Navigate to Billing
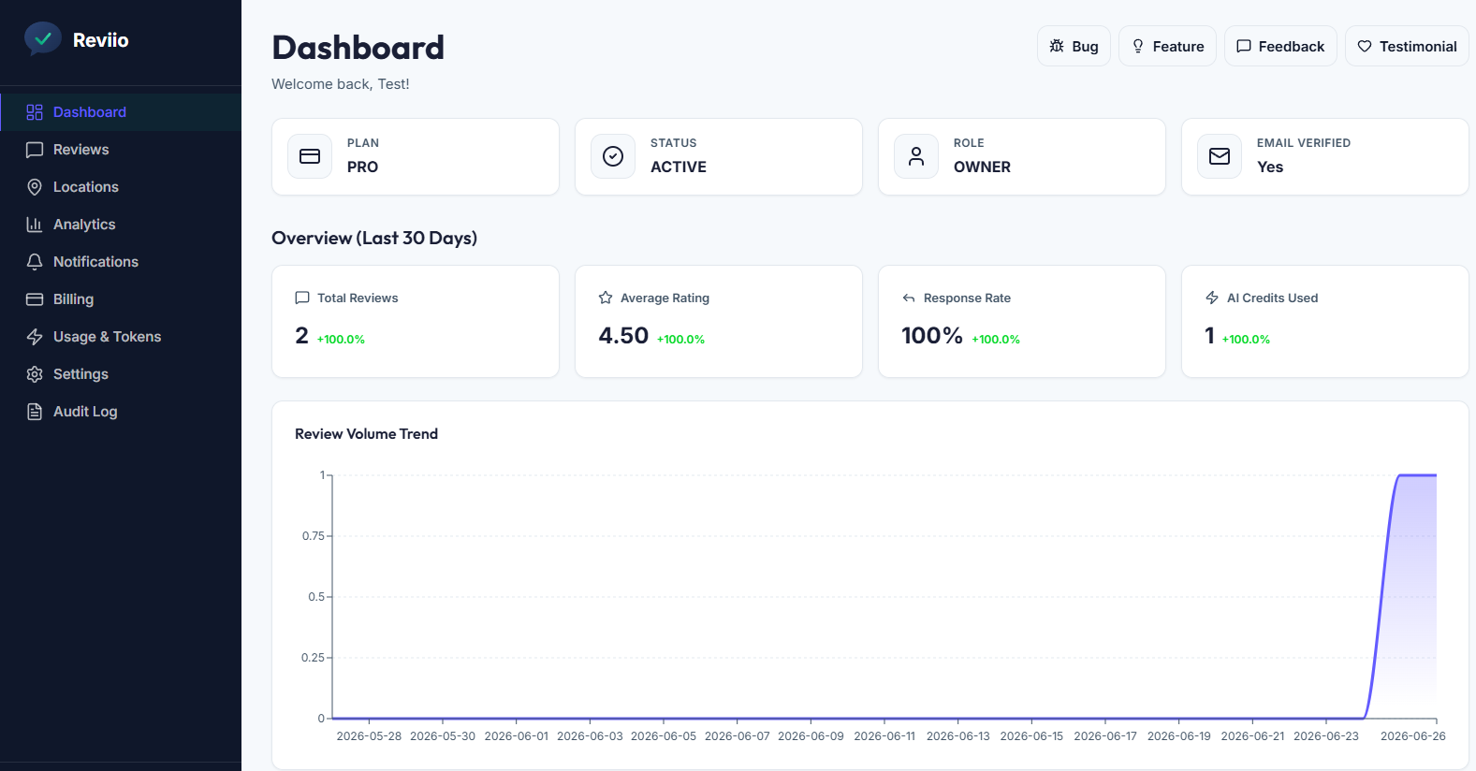 tap(121, 299)
